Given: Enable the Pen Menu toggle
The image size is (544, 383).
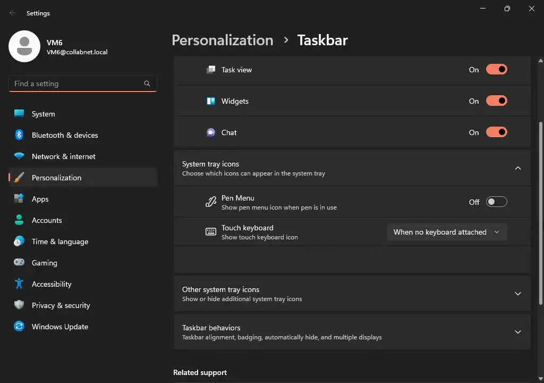Looking at the screenshot, I should pyautogui.click(x=496, y=202).
